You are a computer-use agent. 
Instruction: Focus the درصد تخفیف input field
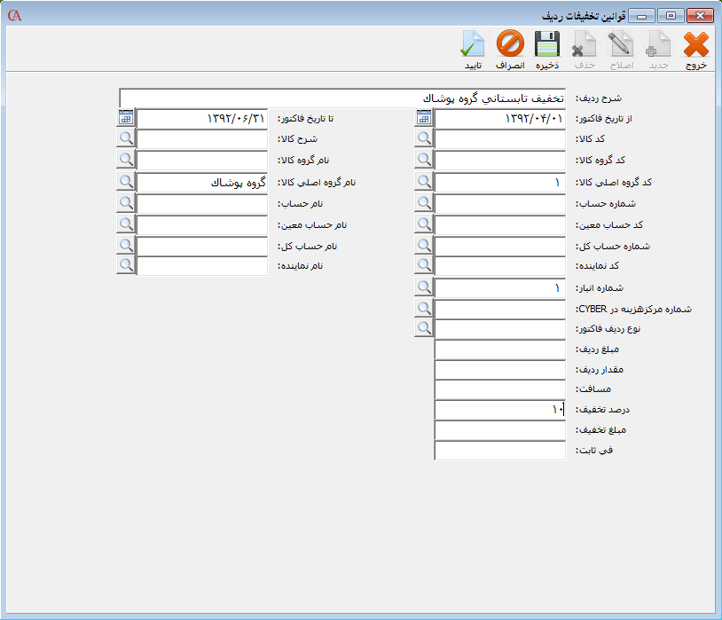499,410
